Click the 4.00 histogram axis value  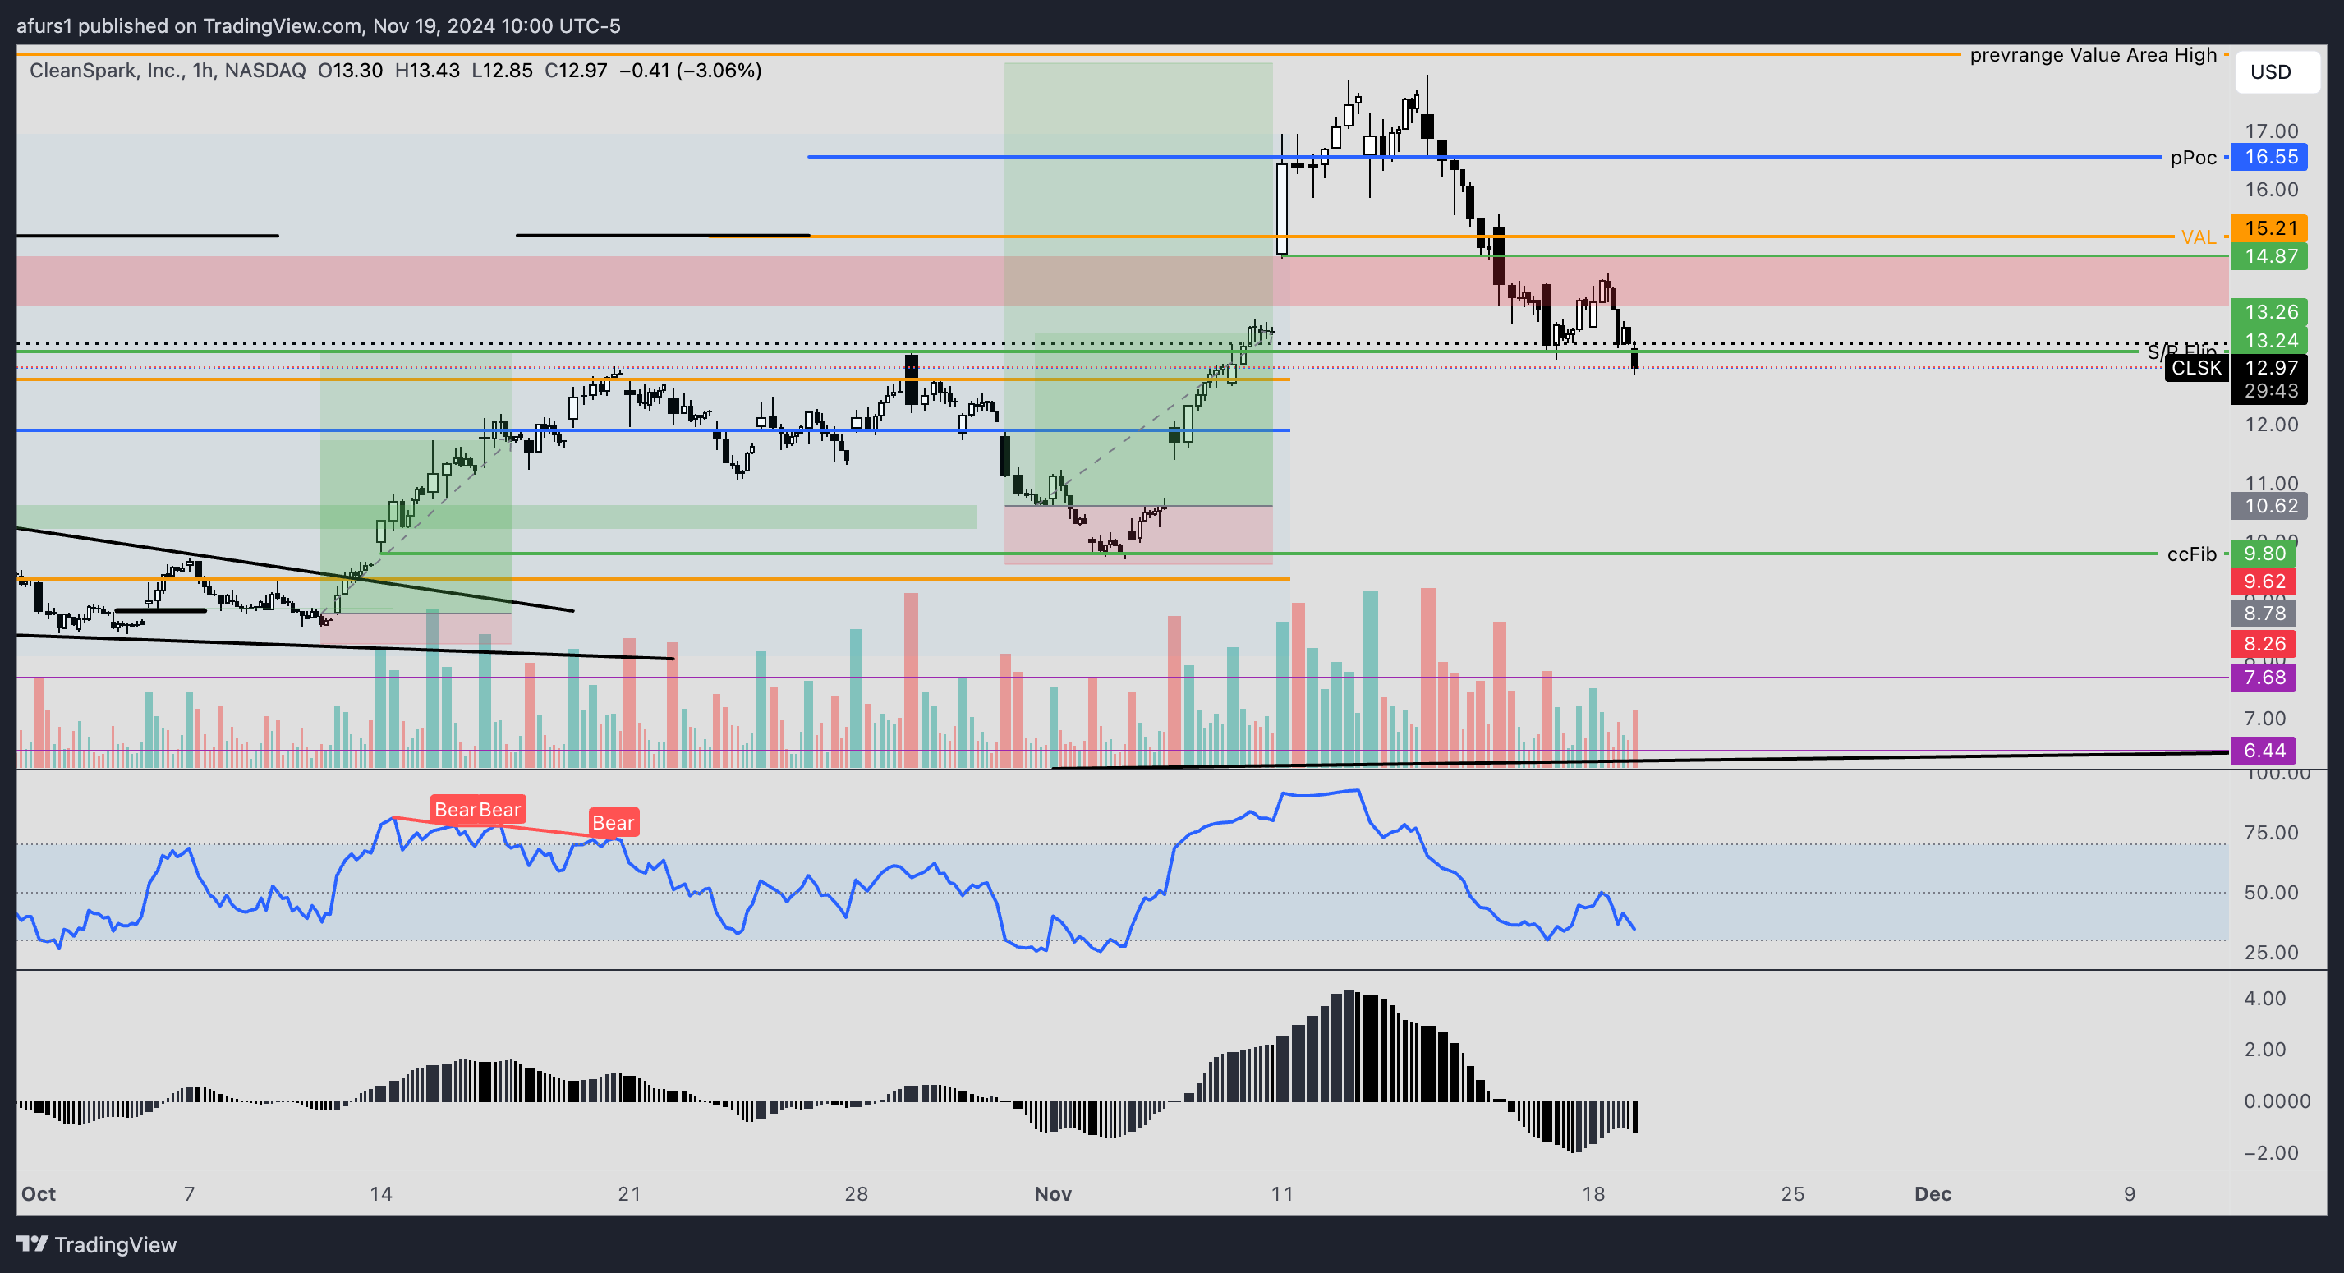[x=2266, y=998]
